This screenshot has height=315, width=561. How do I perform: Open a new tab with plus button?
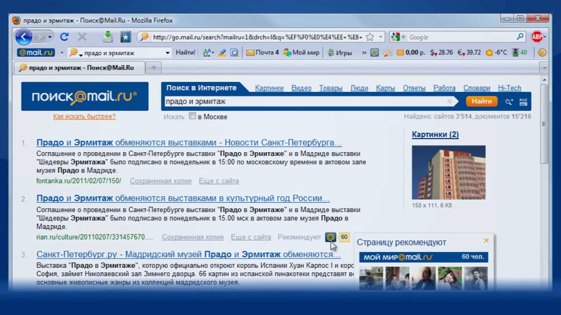pos(154,67)
